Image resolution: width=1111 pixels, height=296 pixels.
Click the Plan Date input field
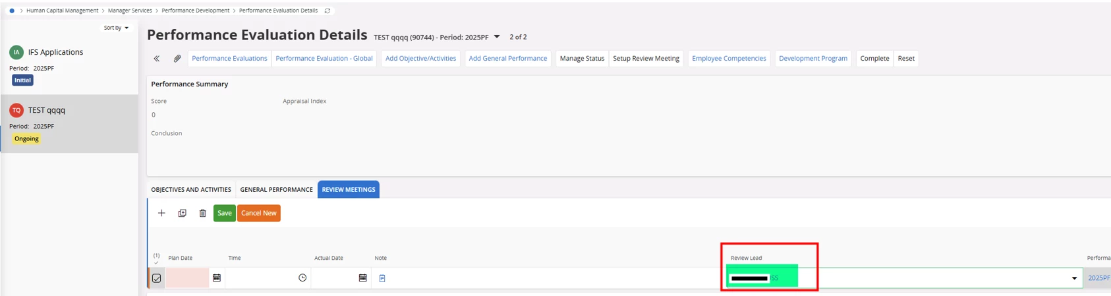pyautogui.click(x=187, y=278)
